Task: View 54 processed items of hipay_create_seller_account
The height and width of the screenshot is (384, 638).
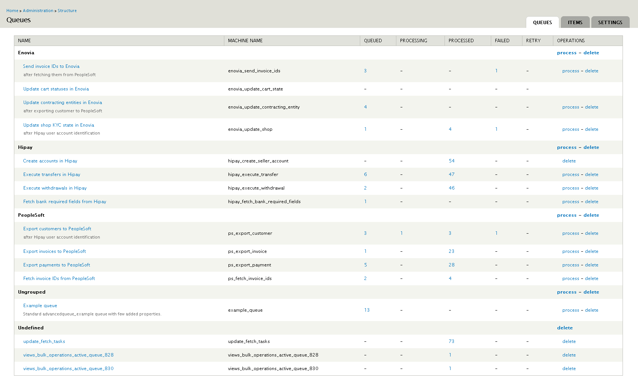Action: pos(452,161)
